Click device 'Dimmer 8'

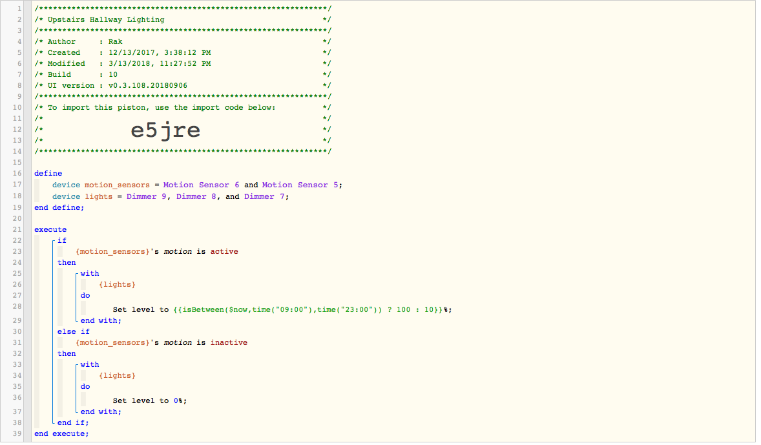(x=196, y=197)
